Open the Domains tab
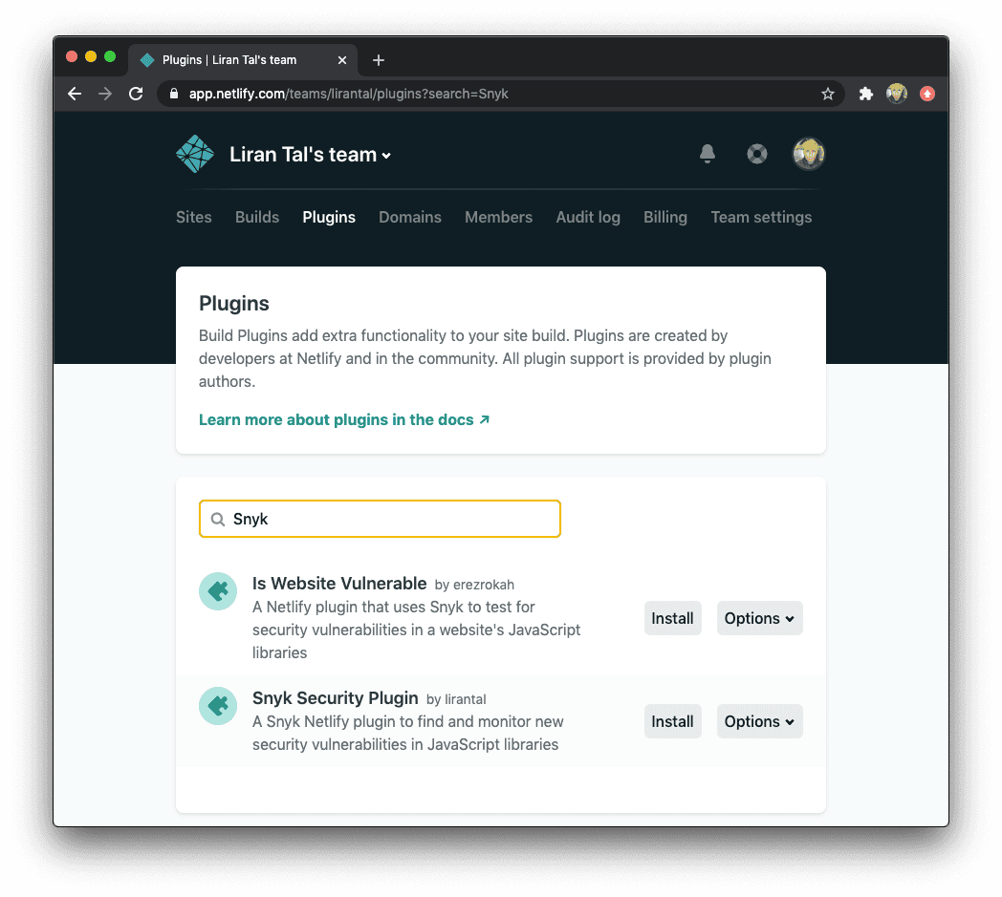This screenshot has height=897, width=1002. click(x=410, y=217)
